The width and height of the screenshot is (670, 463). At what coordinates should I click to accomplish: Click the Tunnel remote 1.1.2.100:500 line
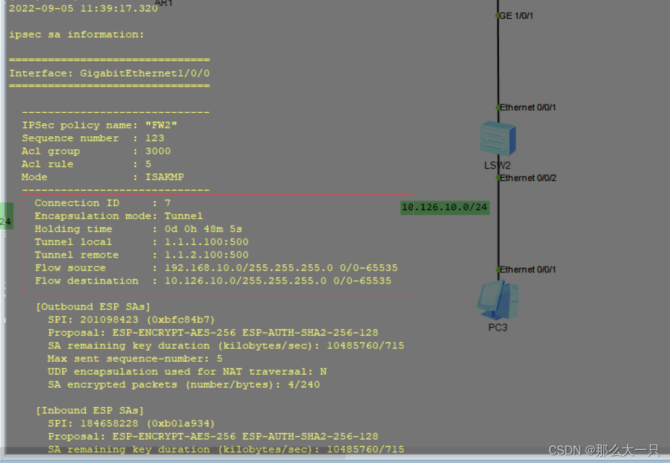point(141,255)
